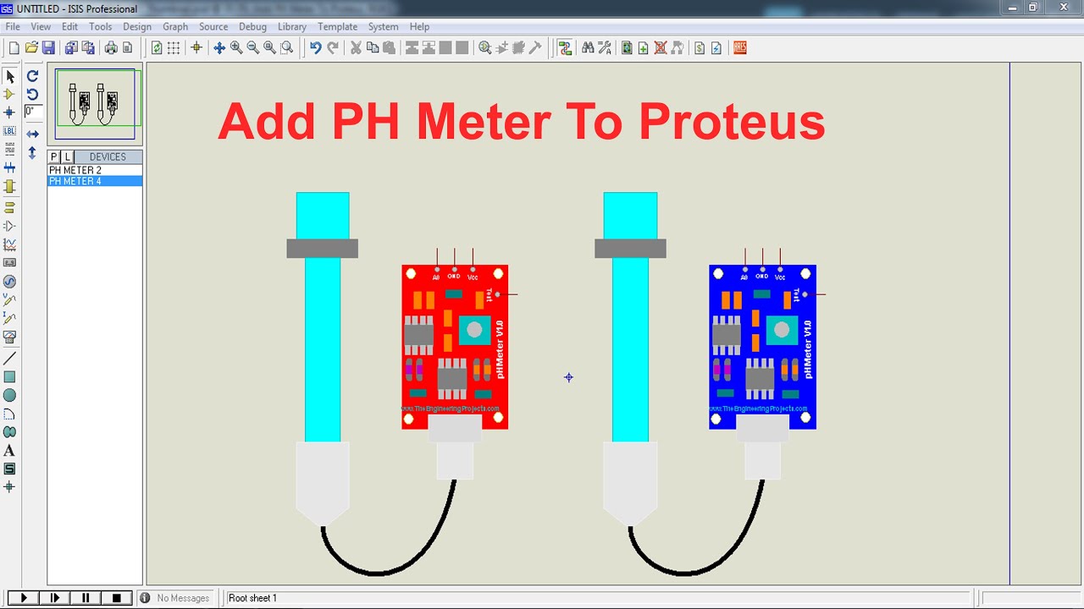This screenshot has width=1084, height=609.
Task: Remove the current sheet
Action: 661,48
